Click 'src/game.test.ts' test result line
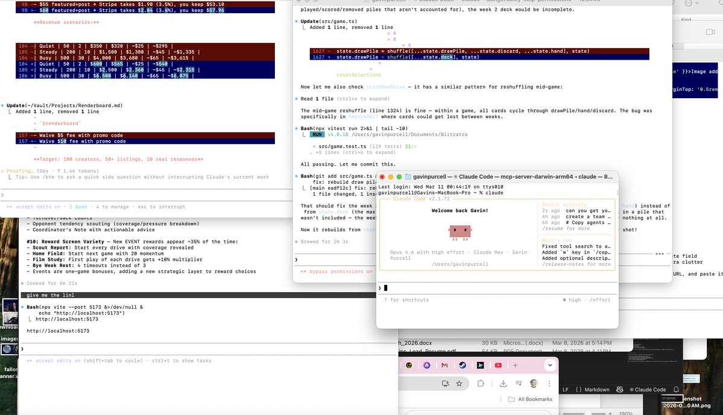 342,146
